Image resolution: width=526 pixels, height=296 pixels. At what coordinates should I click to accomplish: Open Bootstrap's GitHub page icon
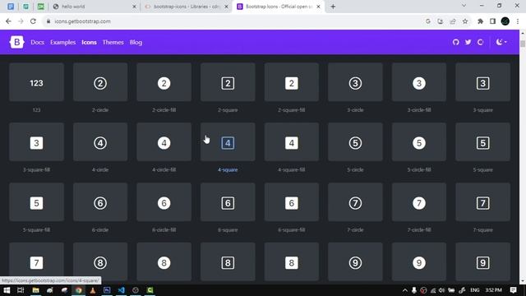click(x=455, y=42)
